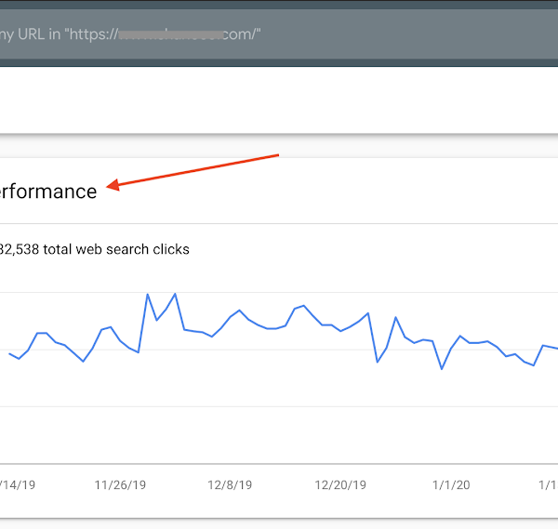This screenshot has height=529, width=558.
Task: Click the chart line above 11/26/19
Action: coord(120,340)
